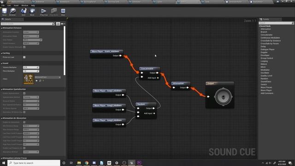
Task: Click the use selected asset arrow under Class
Action: [x=37, y=81]
